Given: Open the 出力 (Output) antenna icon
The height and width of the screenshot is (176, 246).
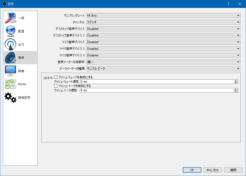Looking at the screenshot, I should pos(10,44).
